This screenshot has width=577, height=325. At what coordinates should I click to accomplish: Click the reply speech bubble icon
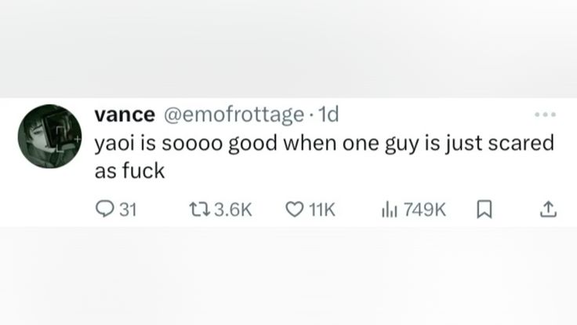[103, 210]
